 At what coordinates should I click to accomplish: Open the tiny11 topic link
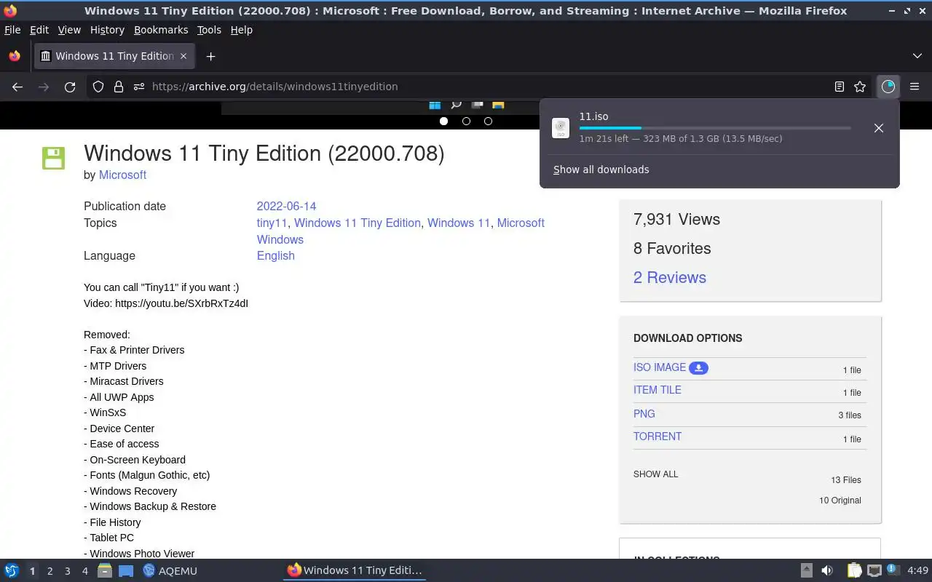[272, 223]
